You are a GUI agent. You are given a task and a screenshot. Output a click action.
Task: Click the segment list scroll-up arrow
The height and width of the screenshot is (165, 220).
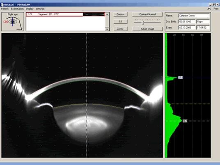107,14
